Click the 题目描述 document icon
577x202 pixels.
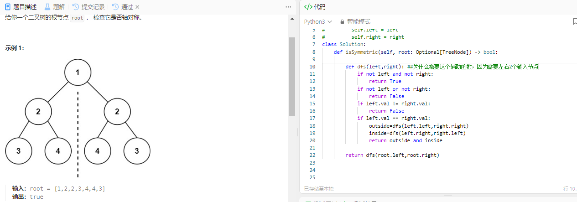8,7
